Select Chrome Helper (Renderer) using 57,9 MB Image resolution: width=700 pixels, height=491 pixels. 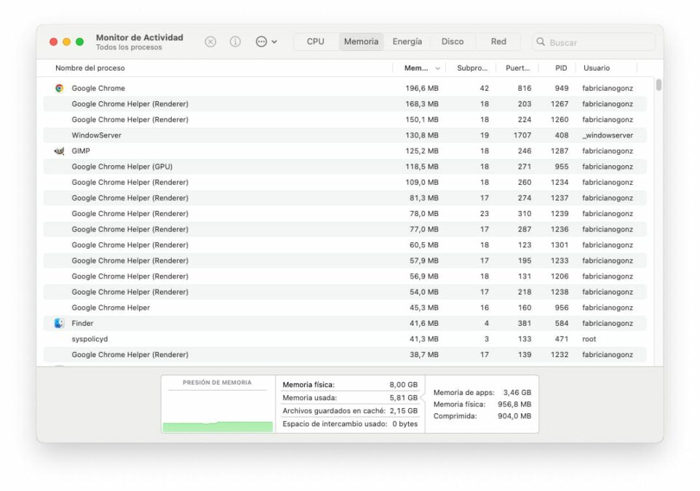coord(345,260)
